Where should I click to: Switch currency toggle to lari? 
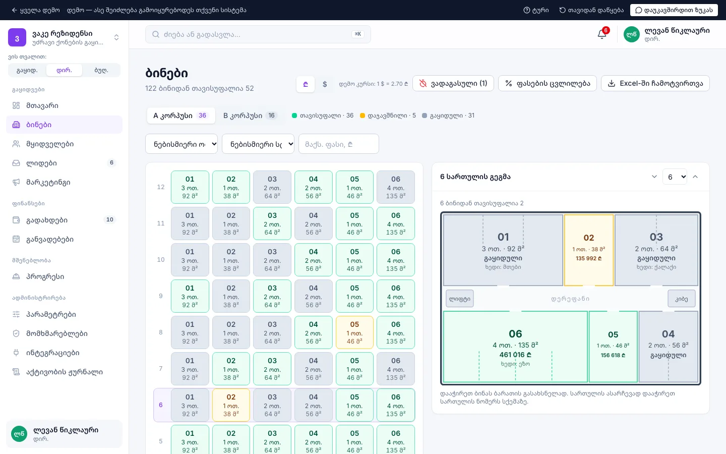coord(306,84)
